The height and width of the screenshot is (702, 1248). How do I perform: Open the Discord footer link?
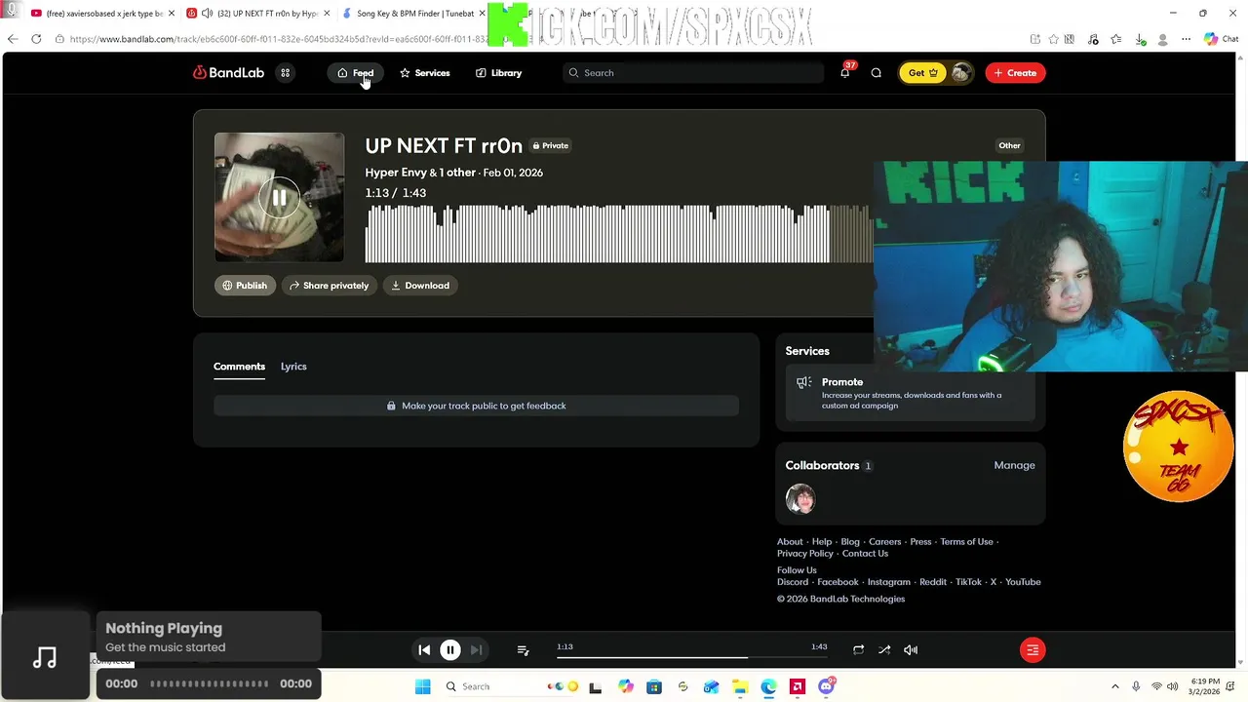[x=793, y=582]
